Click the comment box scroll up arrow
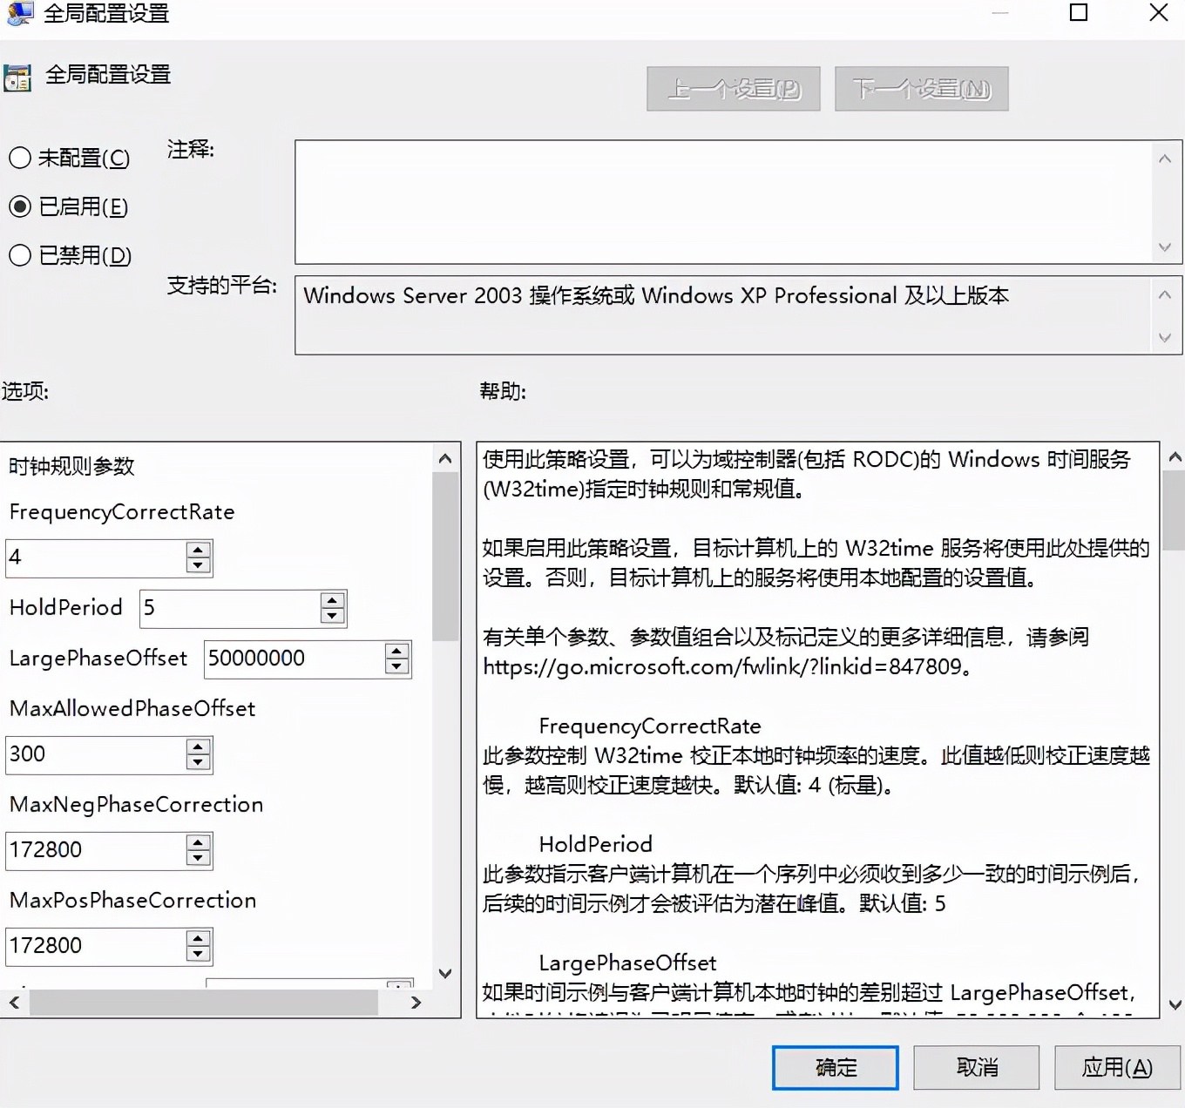Viewport: 1185px width, 1108px height. [1165, 158]
